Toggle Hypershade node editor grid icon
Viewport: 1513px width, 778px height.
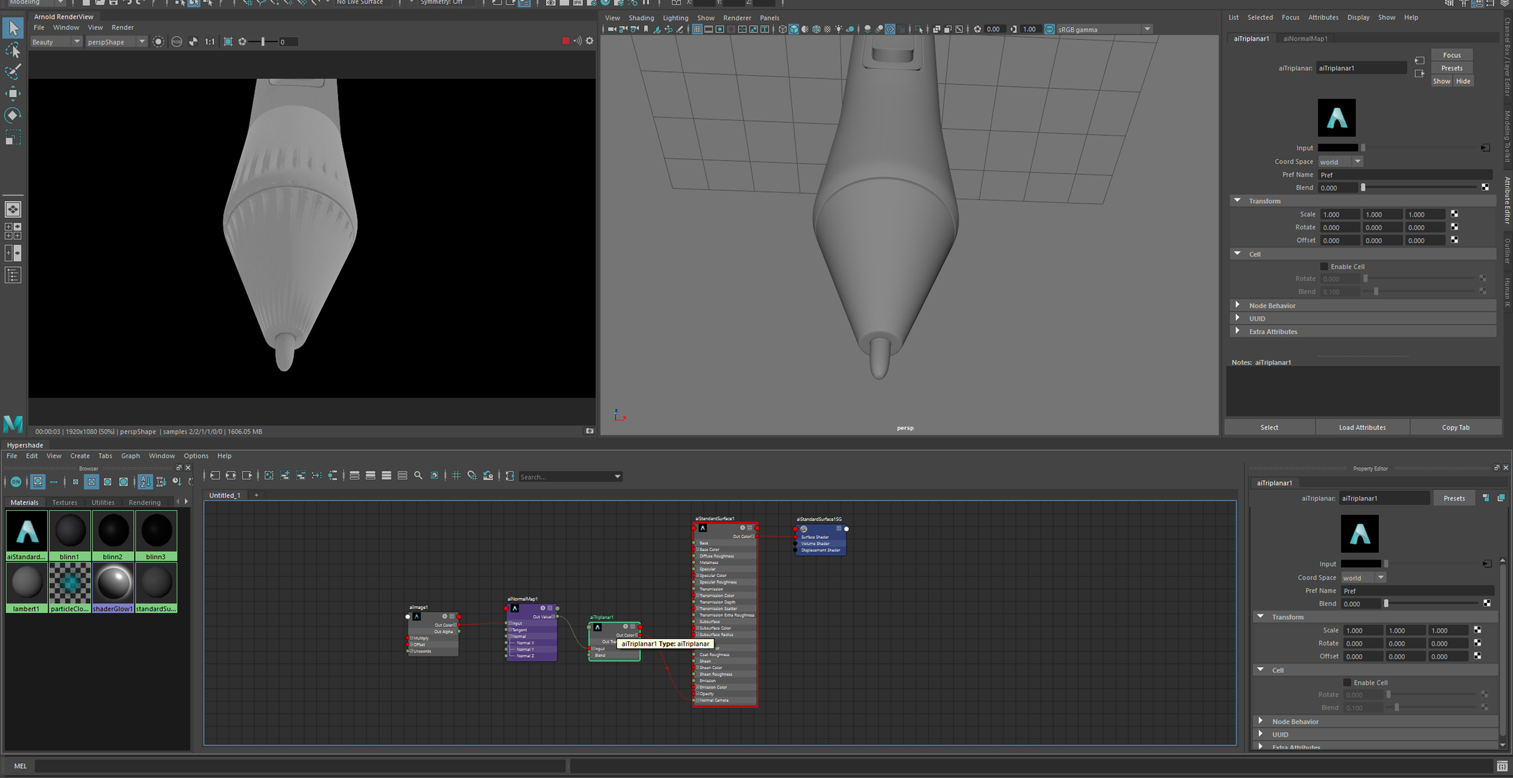pyautogui.click(x=456, y=476)
